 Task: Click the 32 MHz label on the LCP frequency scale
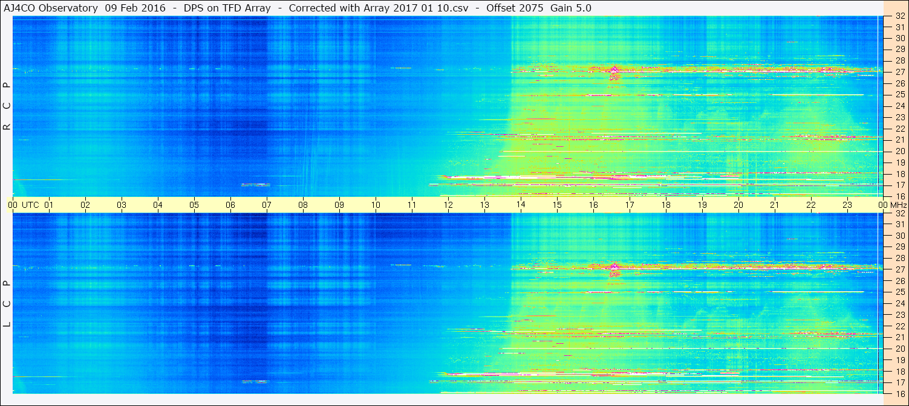coord(899,213)
